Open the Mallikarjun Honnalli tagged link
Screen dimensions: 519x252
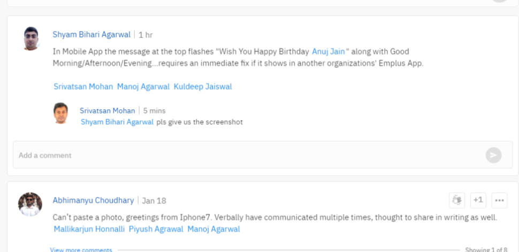89,229
